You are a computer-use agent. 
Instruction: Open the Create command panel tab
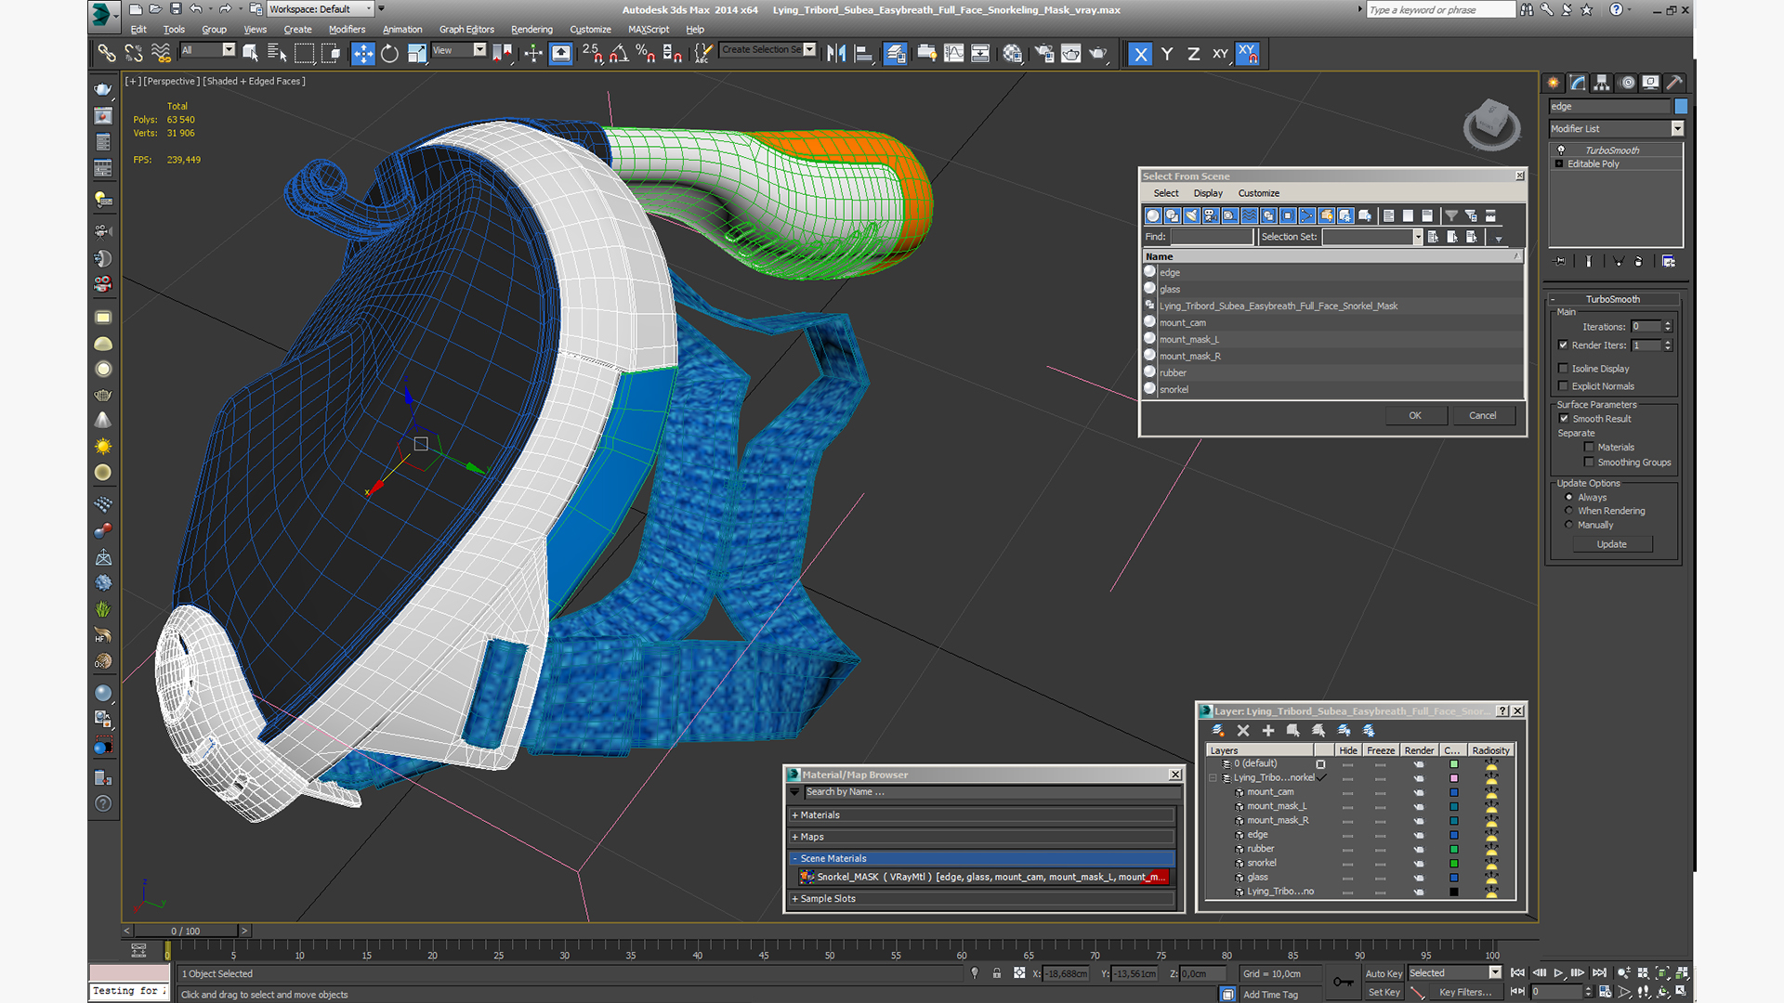[1554, 83]
